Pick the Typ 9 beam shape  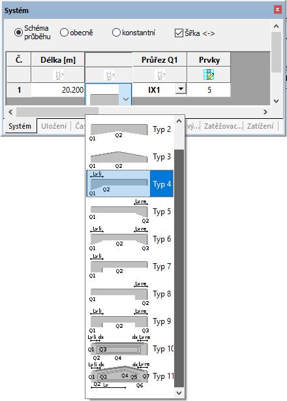coord(130,321)
